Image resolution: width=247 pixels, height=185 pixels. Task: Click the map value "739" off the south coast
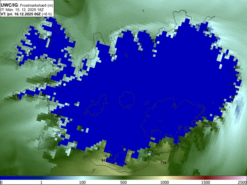pos(163,163)
